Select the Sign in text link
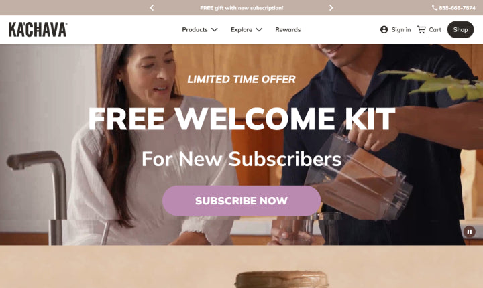The image size is (483, 288). click(x=400, y=30)
